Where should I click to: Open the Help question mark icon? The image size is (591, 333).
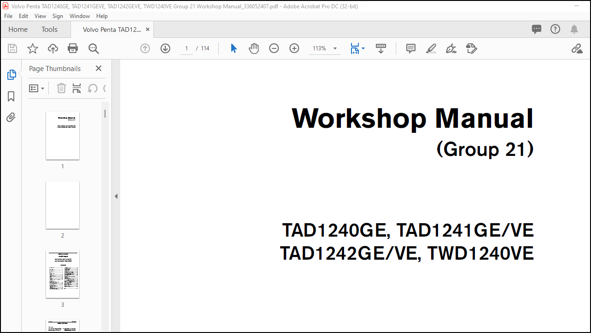pos(556,29)
